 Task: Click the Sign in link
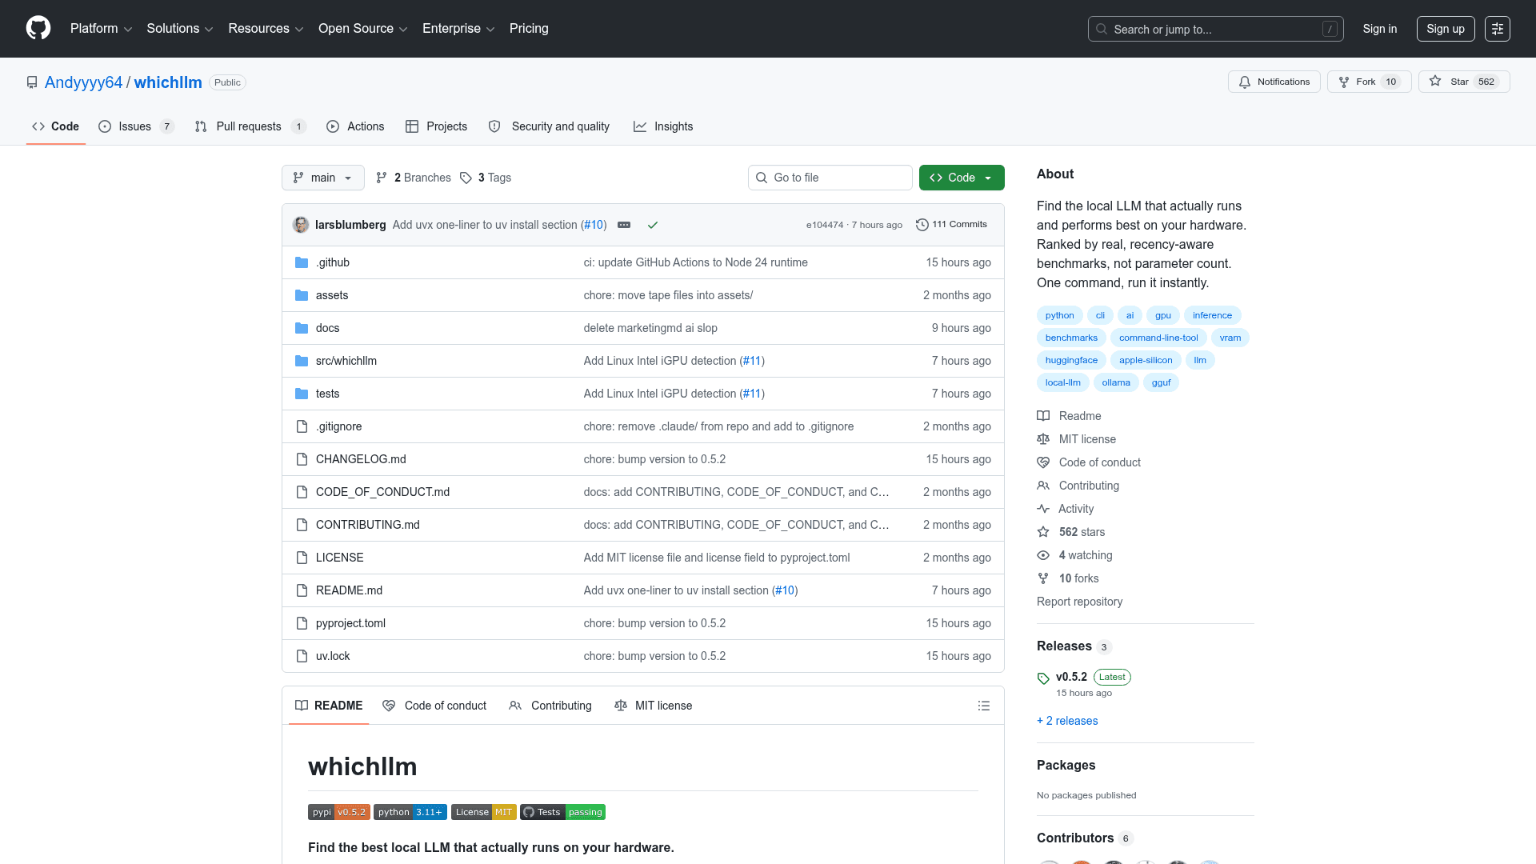[x=1380, y=29]
